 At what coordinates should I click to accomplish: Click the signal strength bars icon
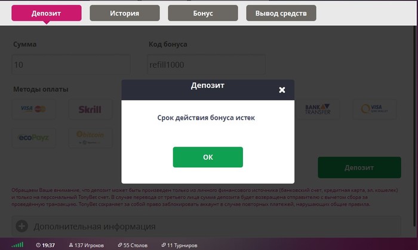coord(17,245)
